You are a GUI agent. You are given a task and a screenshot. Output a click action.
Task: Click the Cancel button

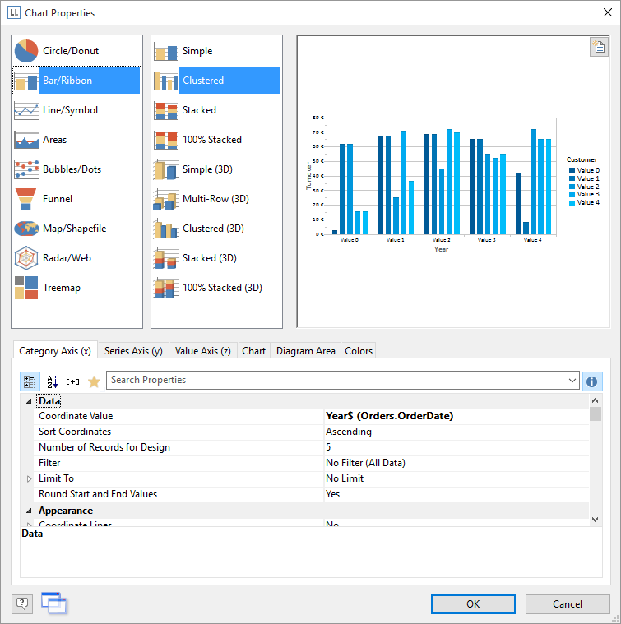click(x=567, y=604)
